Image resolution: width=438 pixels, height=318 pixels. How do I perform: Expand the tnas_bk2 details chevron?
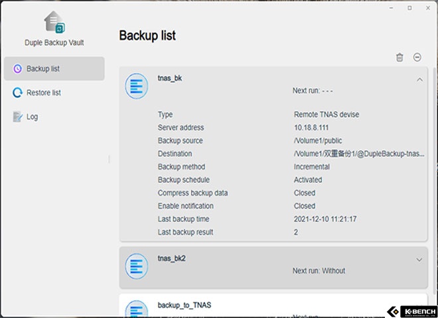(419, 260)
